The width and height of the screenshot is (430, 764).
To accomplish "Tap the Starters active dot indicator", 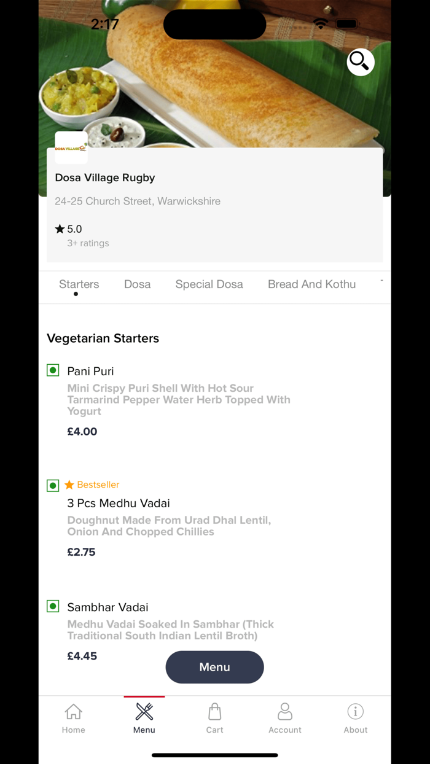I will (76, 294).
